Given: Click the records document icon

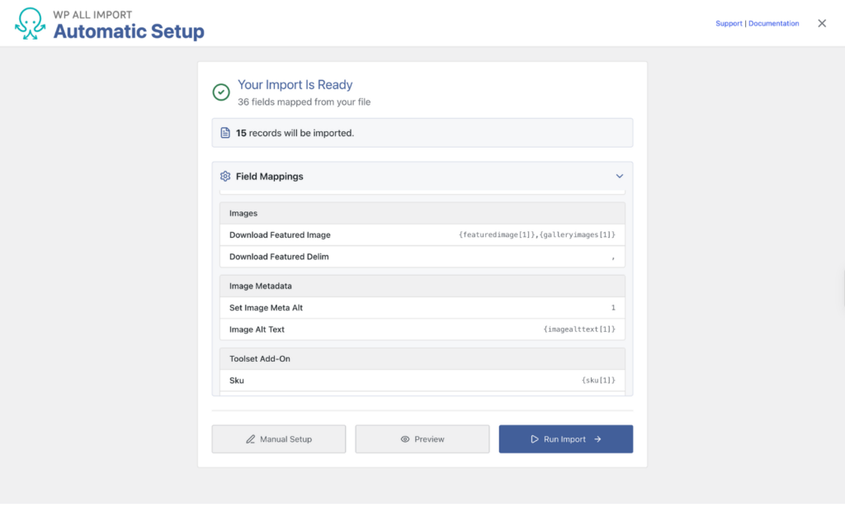Looking at the screenshot, I should point(225,133).
